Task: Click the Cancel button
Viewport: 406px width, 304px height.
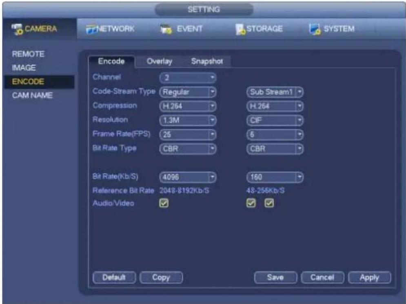Action: pyautogui.click(x=322, y=277)
